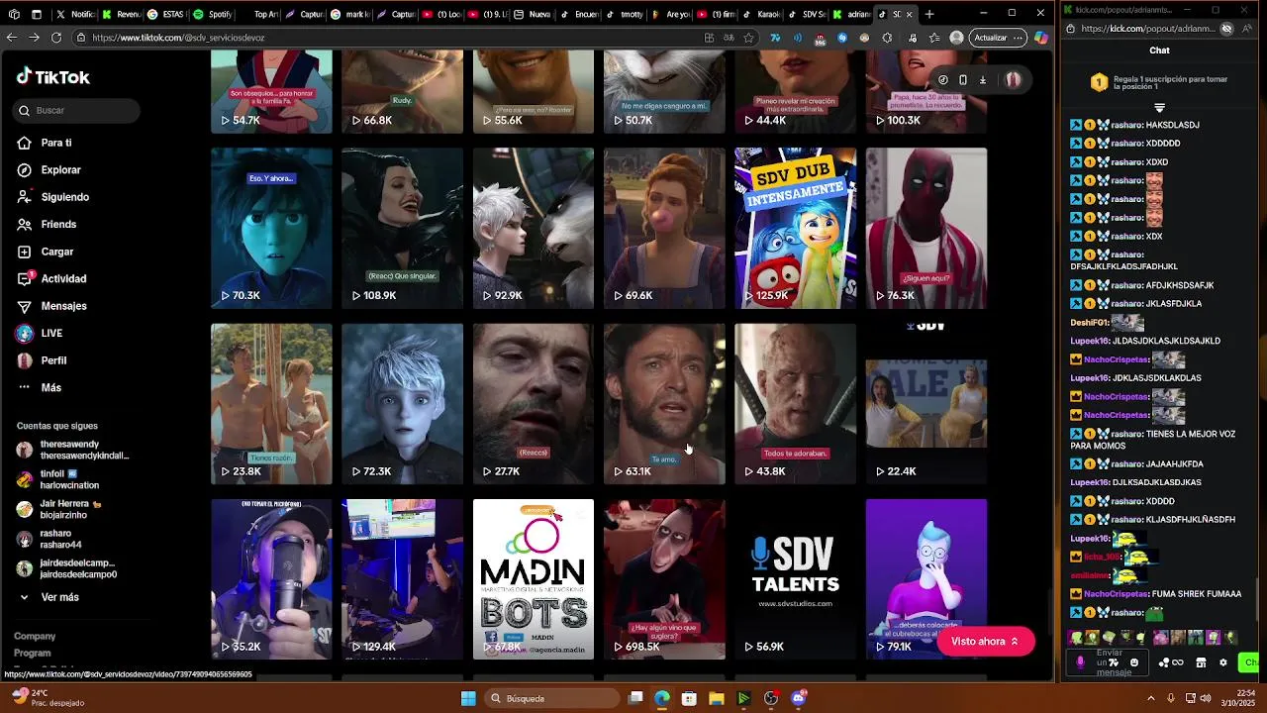Click the download icon in floating toolbar
Image resolution: width=1267 pixels, height=713 pixels.
pyautogui.click(x=983, y=80)
